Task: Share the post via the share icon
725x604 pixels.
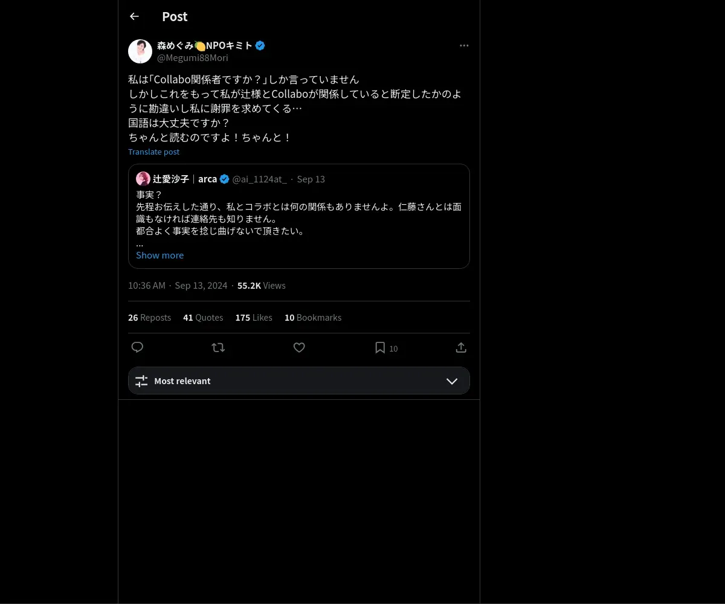Action: [461, 347]
